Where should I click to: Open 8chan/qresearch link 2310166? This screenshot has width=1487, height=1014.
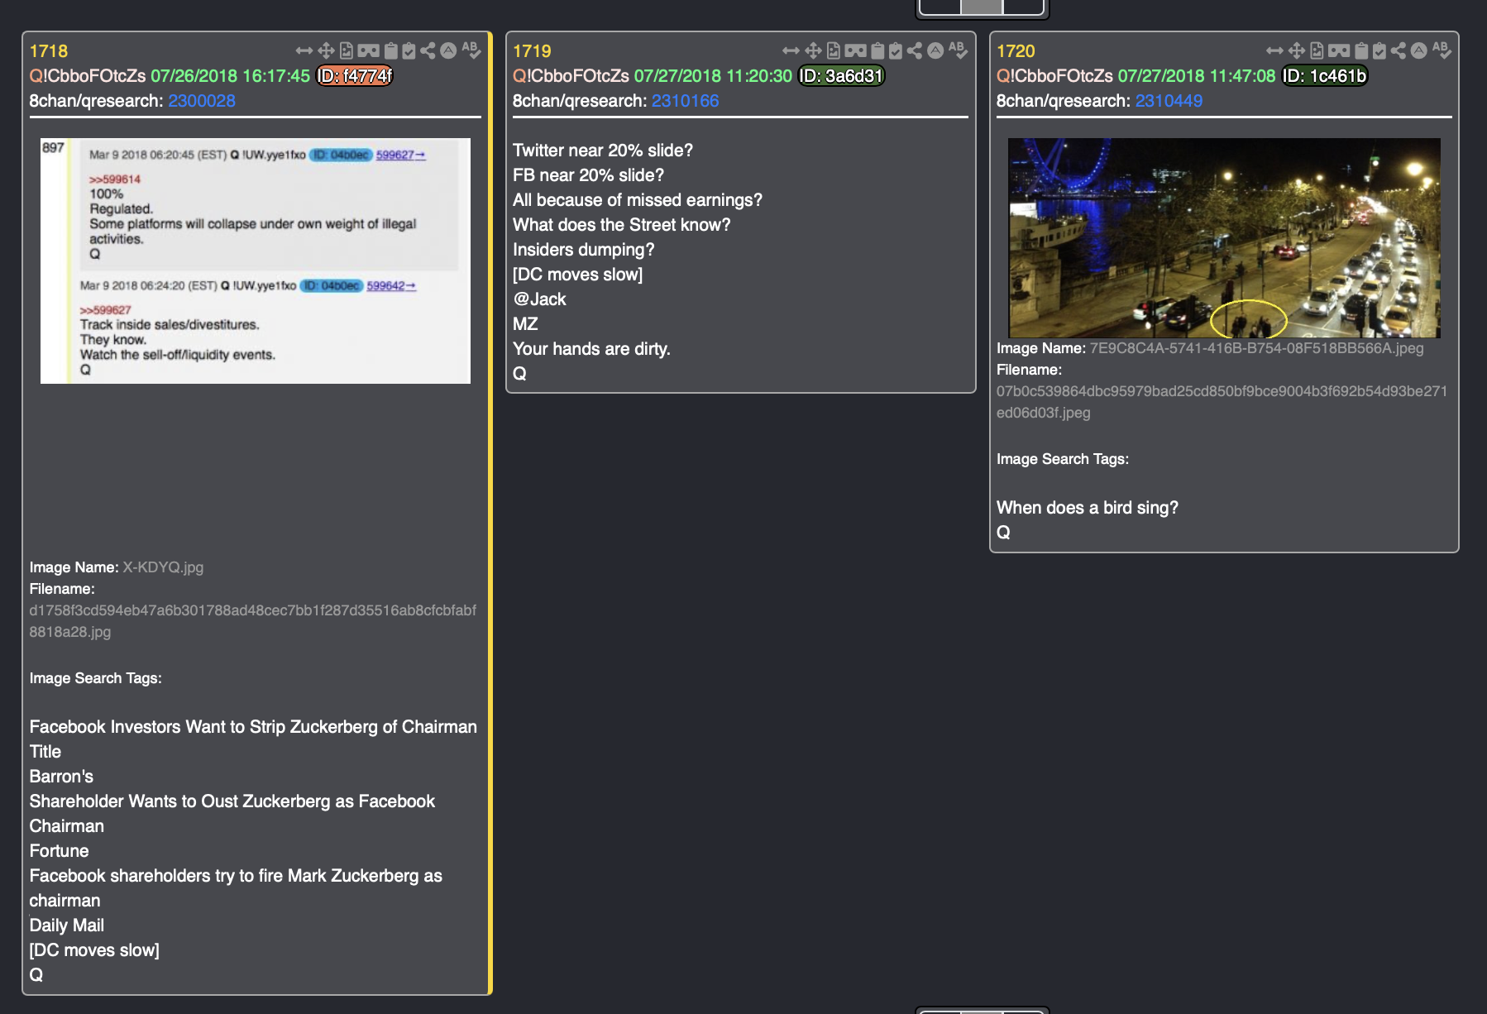685,101
